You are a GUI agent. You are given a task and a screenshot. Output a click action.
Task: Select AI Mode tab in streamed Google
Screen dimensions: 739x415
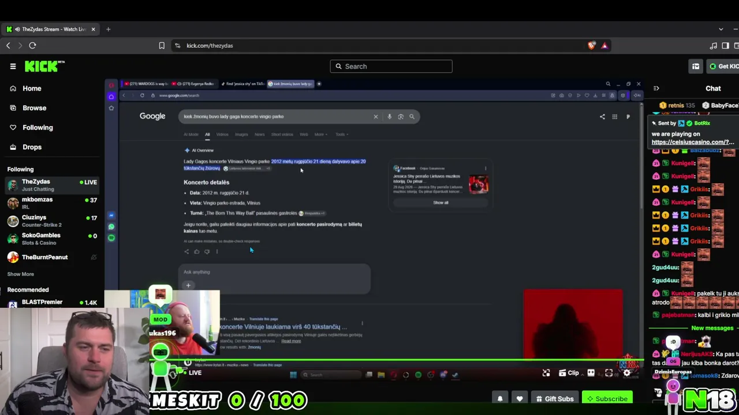(191, 134)
